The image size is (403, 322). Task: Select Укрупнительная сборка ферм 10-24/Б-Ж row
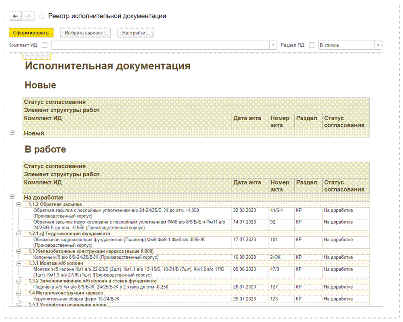(76, 299)
